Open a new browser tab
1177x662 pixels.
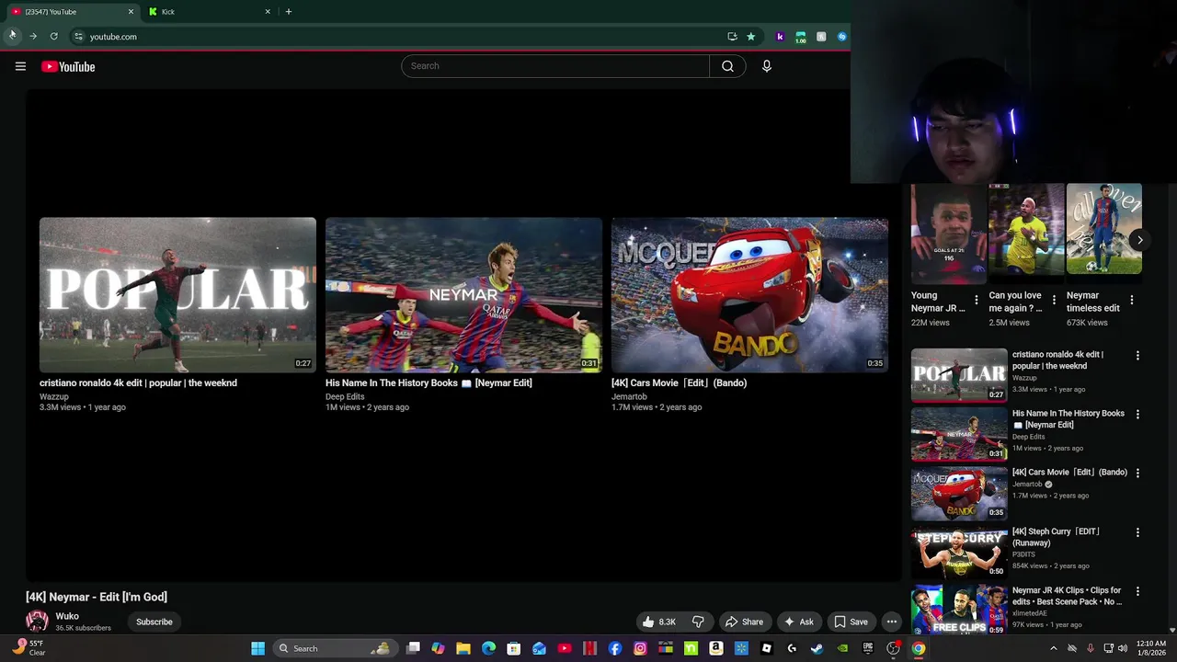click(x=289, y=12)
